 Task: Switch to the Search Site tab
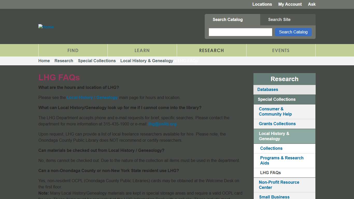pyautogui.click(x=279, y=19)
